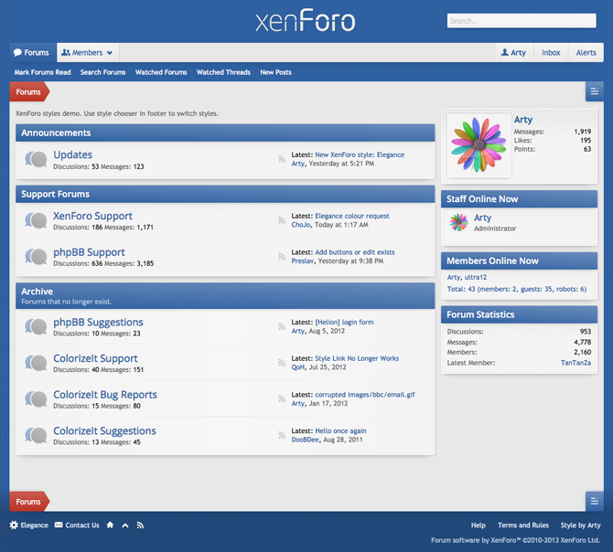Click Style by Arty link
The image size is (613, 552).
point(581,525)
